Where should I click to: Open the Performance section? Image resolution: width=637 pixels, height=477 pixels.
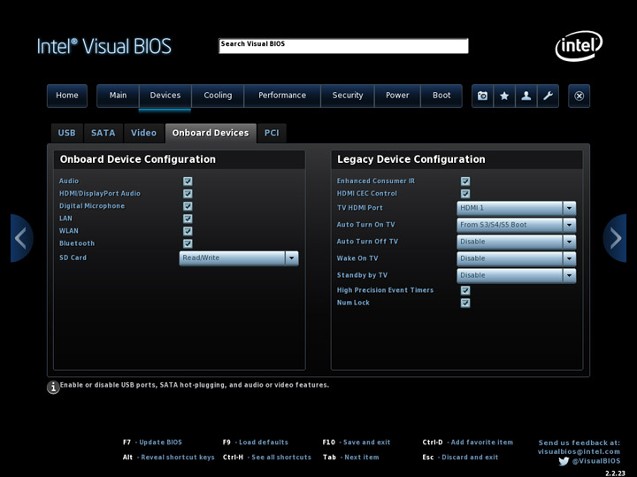tap(282, 96)
